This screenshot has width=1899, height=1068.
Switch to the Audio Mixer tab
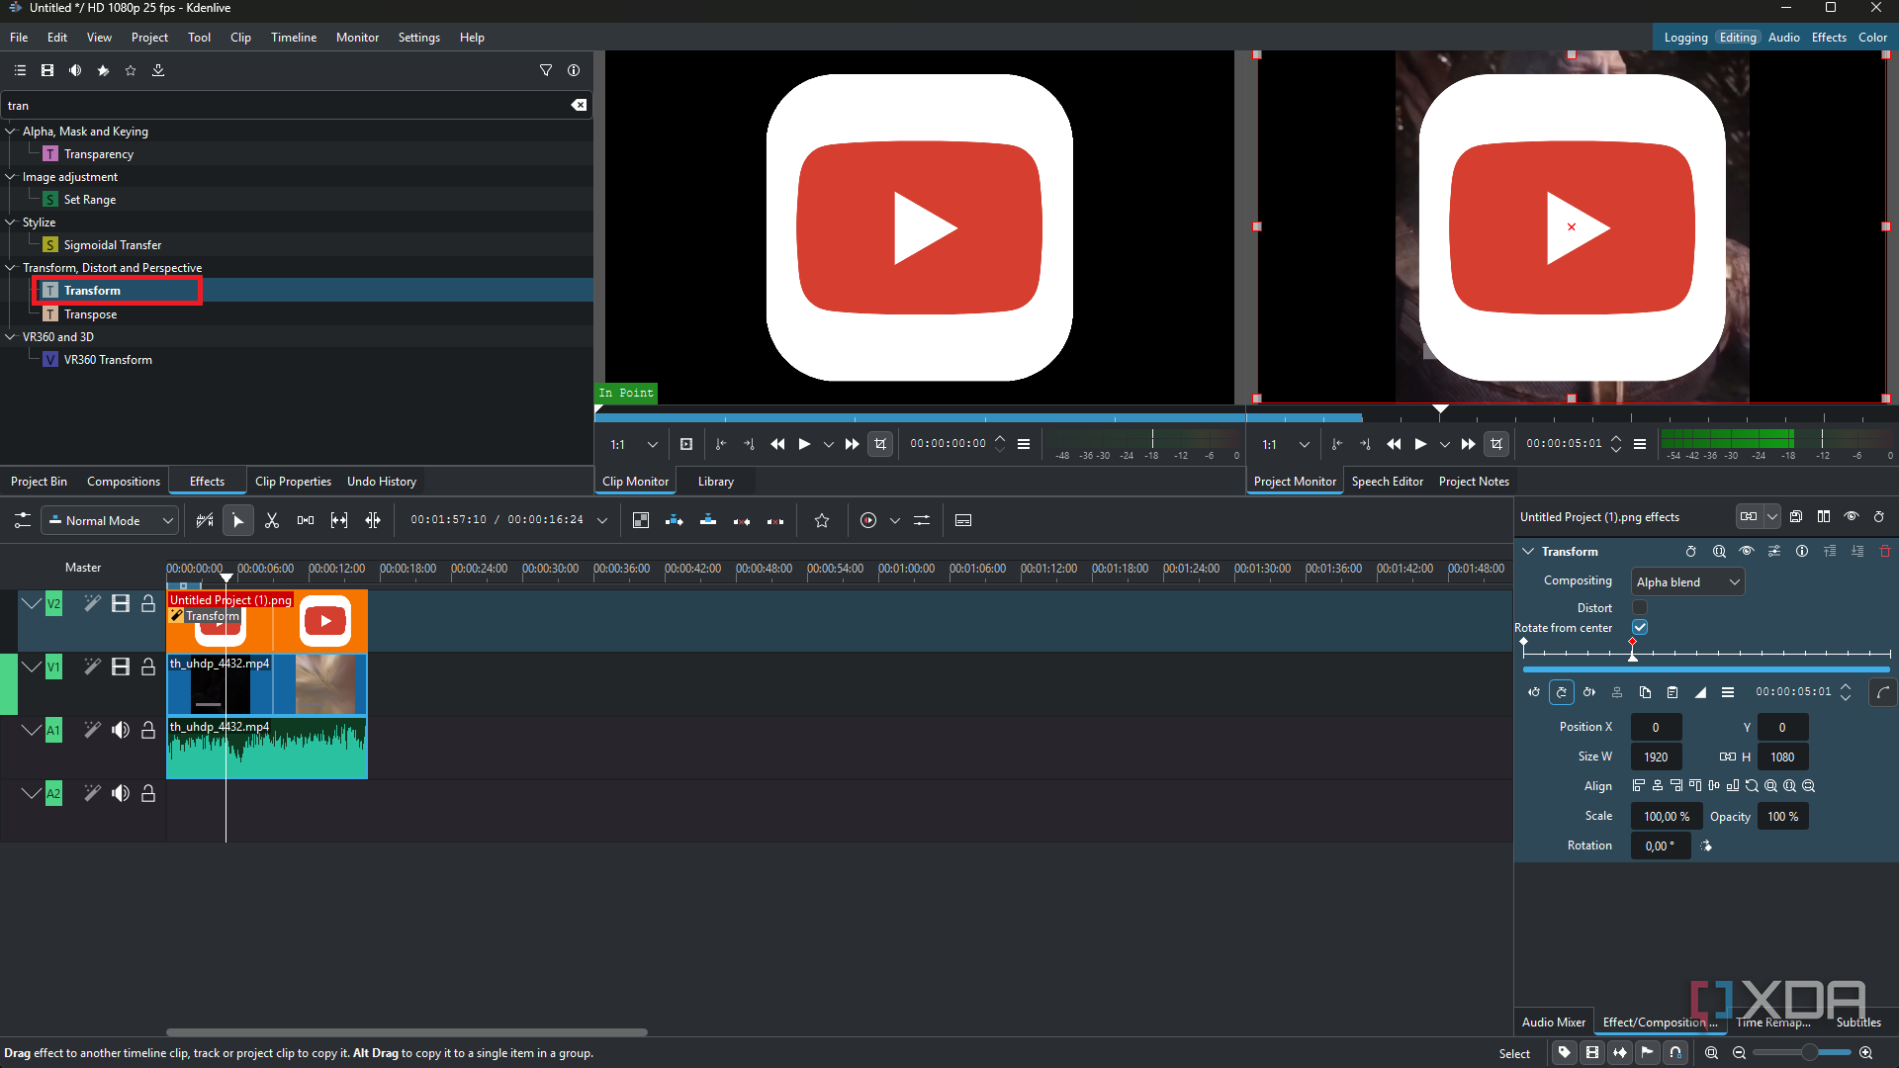[x=1554, y=1023]
